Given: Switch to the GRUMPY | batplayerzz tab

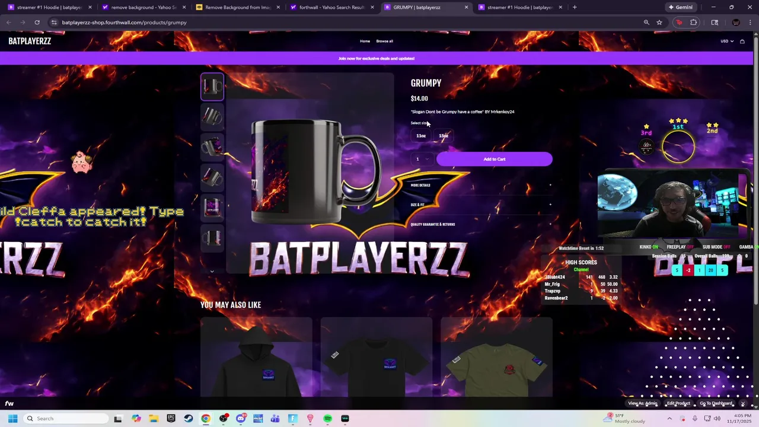Looking at the screenshot, I should click(426, 7).
